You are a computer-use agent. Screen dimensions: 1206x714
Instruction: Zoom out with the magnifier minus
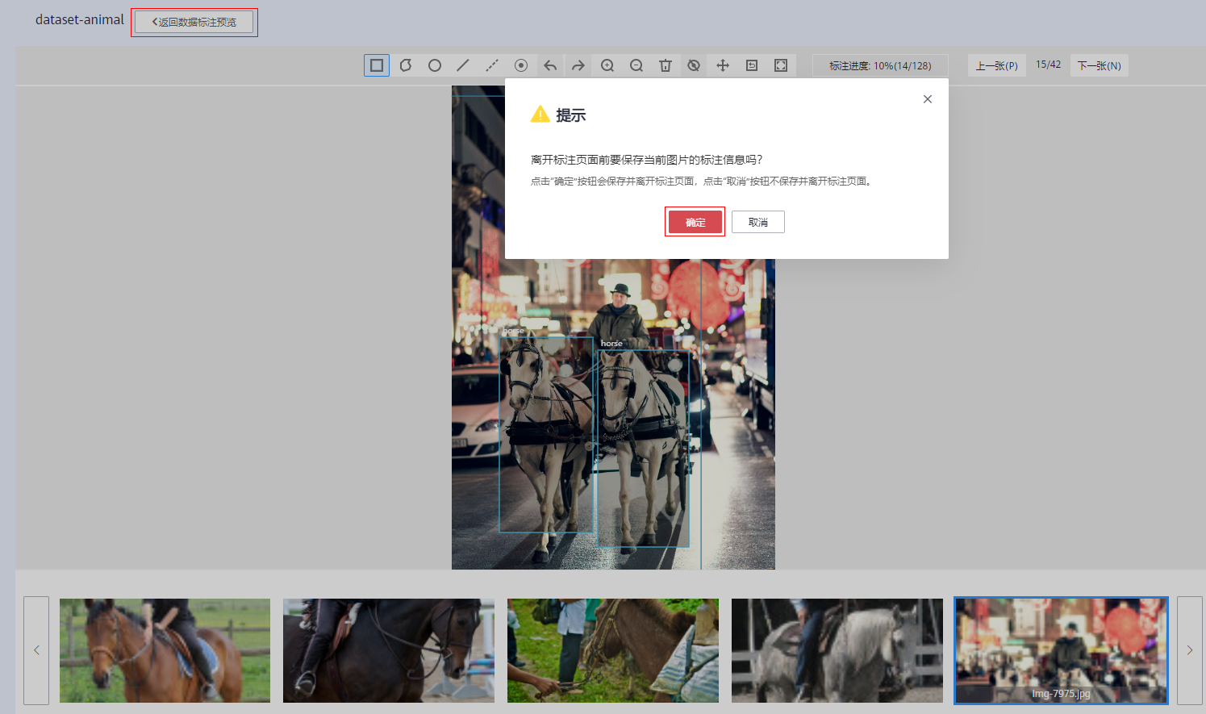[636, 65]
